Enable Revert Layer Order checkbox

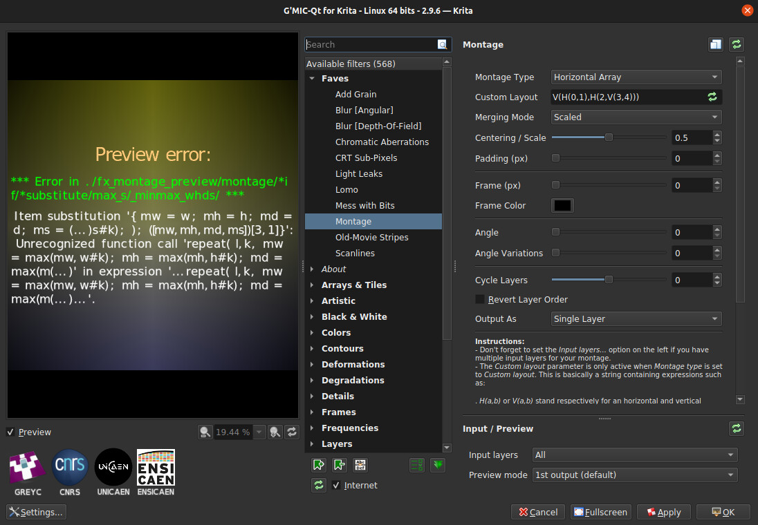pyautogui.click(x=480, y=299)
